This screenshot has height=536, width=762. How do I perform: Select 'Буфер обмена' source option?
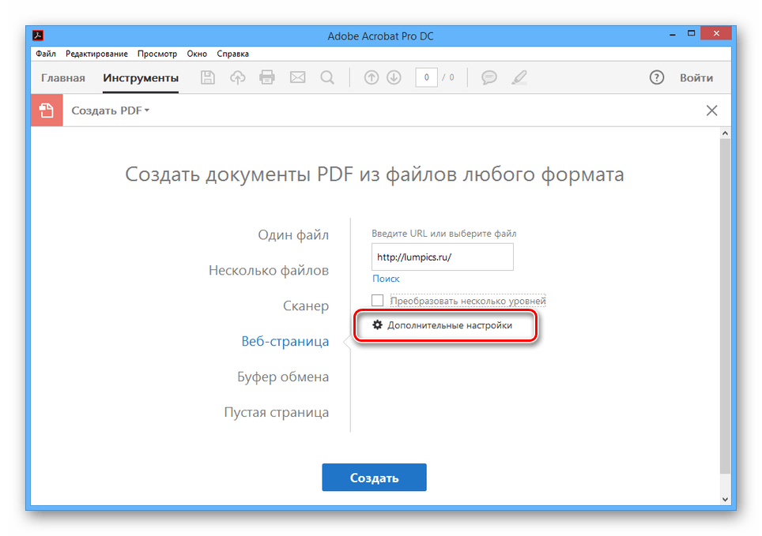coord(283,377)
